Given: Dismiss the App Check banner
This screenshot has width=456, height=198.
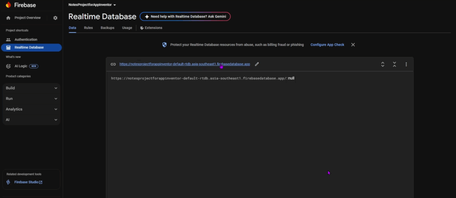Looking at the screenshot, I should pyautogui.click(x=353, y=45).
